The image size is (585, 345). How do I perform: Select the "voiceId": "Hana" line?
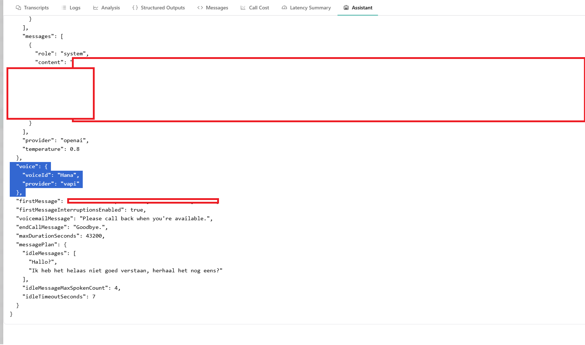click(51, 175)
